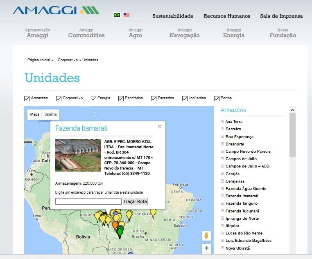The image size is (312, 259).
Task: Click the green map marker pin
Action: [120, 232]
